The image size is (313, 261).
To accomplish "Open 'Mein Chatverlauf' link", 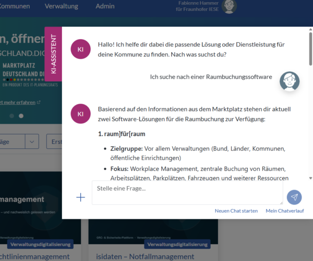I will point(285,211).
